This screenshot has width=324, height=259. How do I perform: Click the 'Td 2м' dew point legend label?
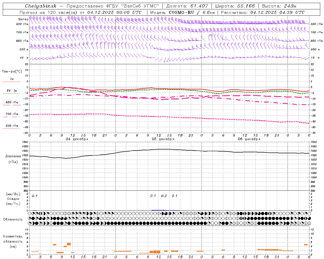[x=12, y=91]
